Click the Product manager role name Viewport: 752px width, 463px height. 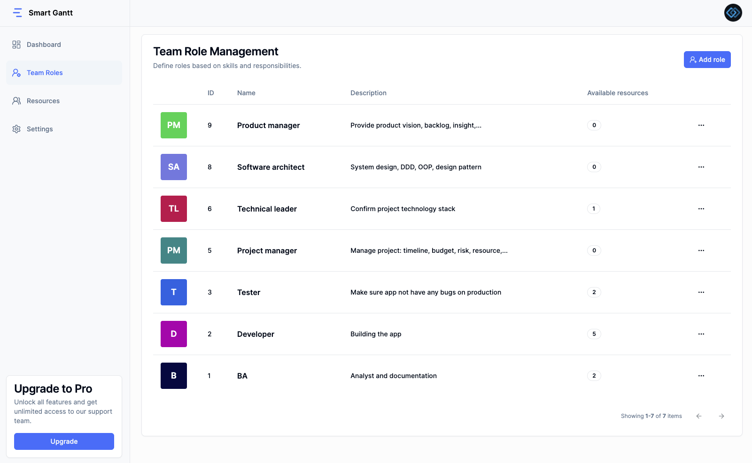click(x=268, y=125)
